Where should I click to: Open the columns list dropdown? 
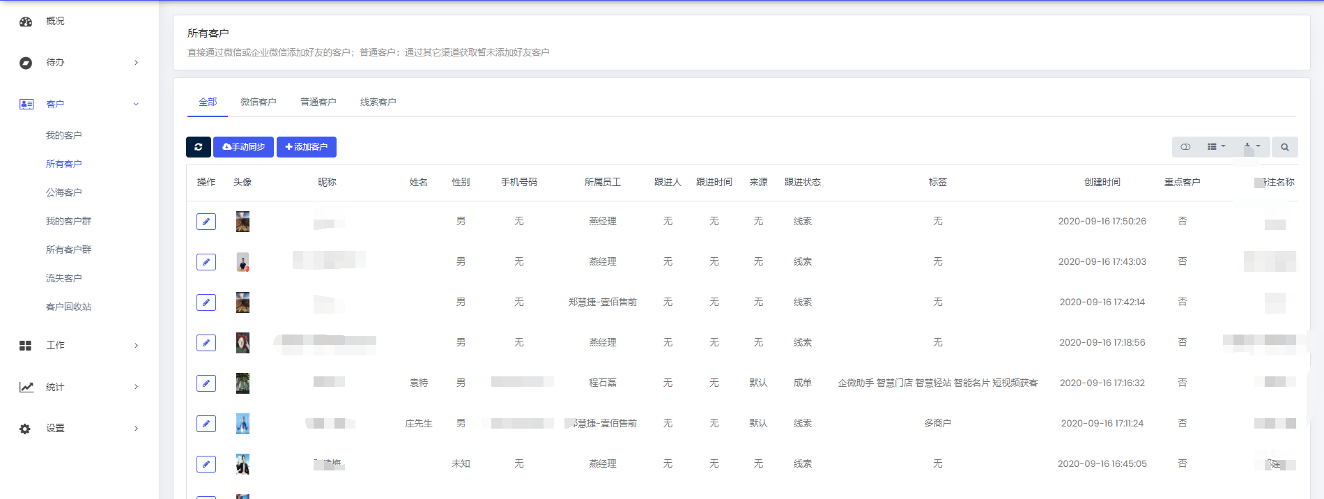pos(1216,147)
